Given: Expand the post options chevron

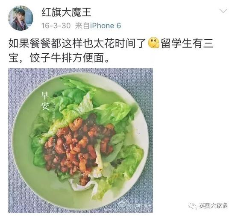Looking at the screenshot, I should [x=223, y=11].
